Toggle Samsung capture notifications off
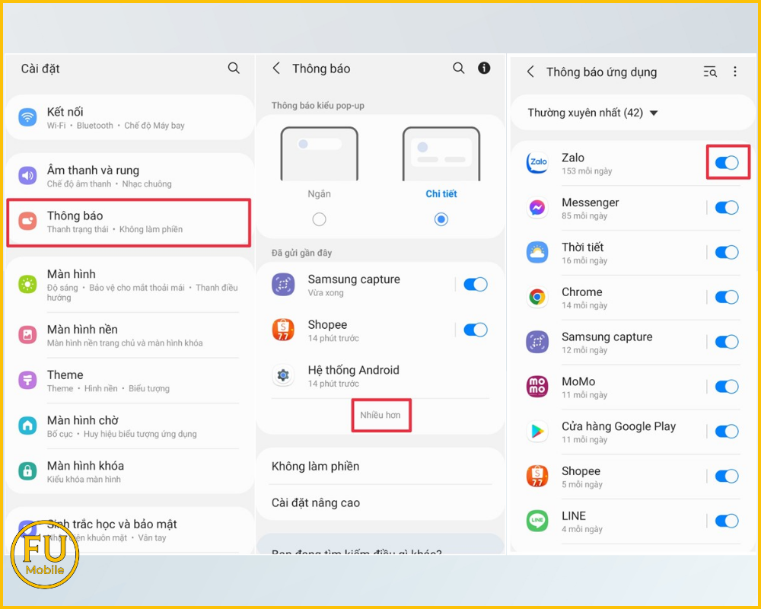Viewport: 761px width, 609px height. pos(475,284)
